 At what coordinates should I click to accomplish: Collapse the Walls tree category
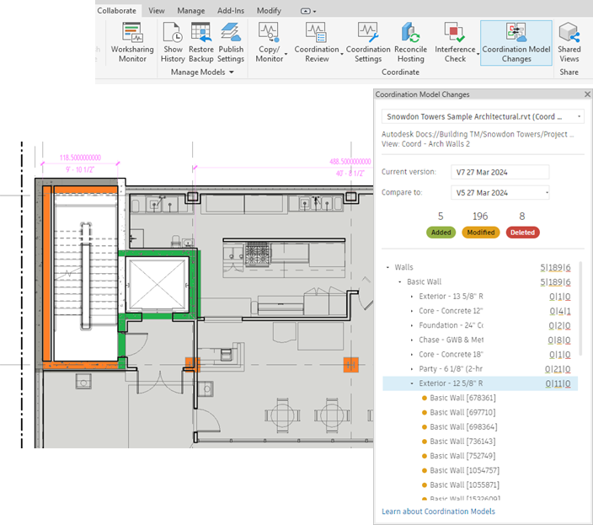[x=387, y=267]
